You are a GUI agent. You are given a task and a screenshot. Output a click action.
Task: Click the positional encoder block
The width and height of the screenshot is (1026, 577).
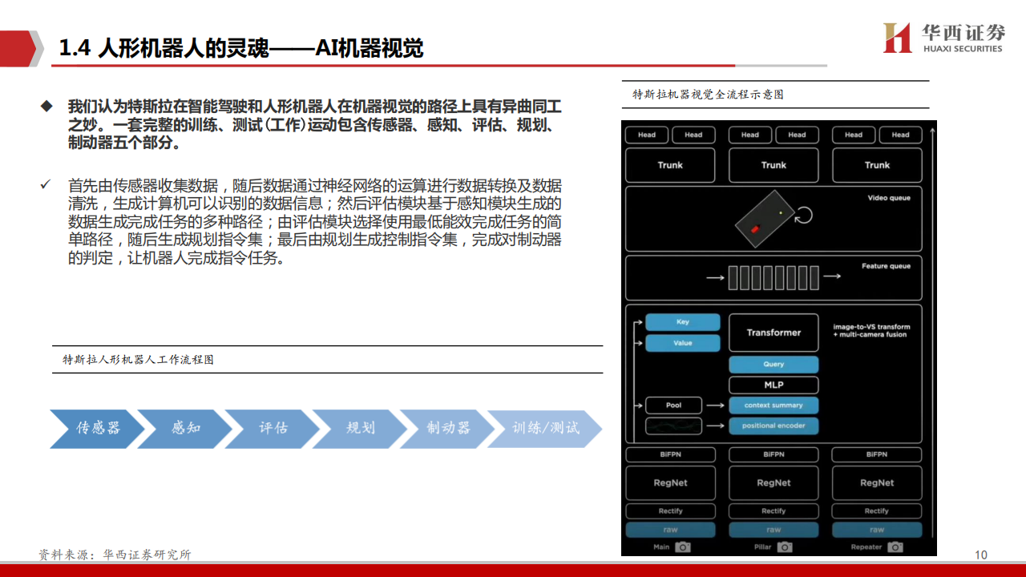click(774, 426)
